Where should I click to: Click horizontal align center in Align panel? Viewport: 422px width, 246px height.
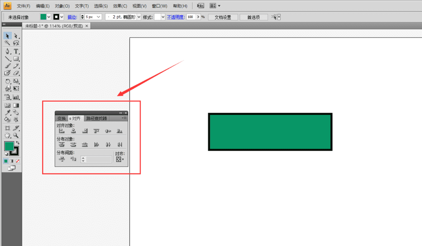click(73, 131)
